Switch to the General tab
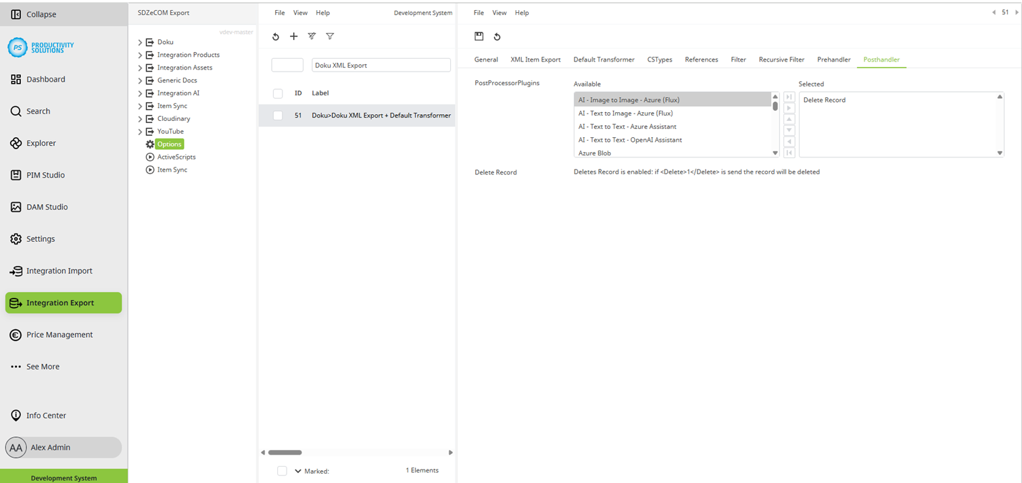This screenshot has height=483, width=1022. (x=485, y=59)
